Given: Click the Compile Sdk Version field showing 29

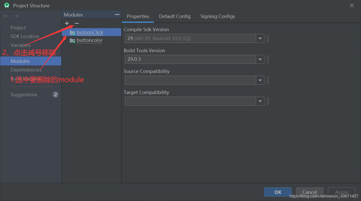Looking at the screenshot, I should (x=191, y=39).
